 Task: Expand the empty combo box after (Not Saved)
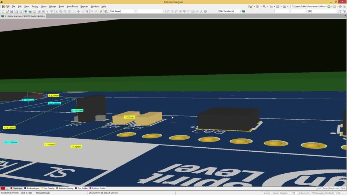tap(163, 11)
